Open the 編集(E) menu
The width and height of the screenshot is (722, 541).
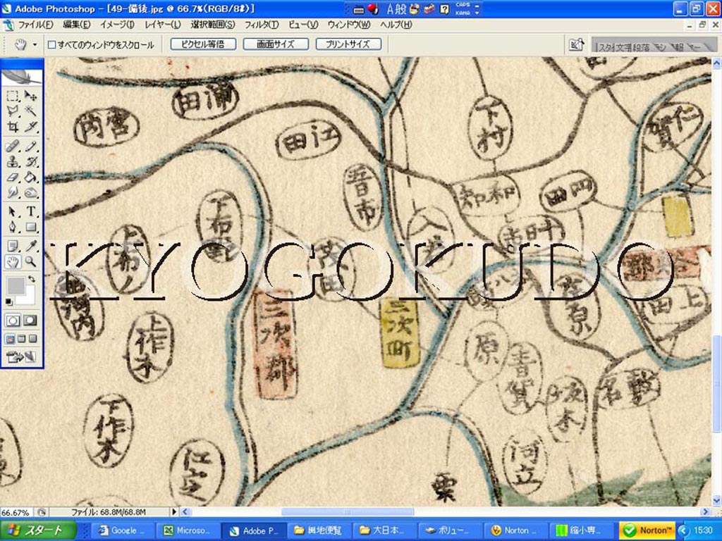pos(76,25)
